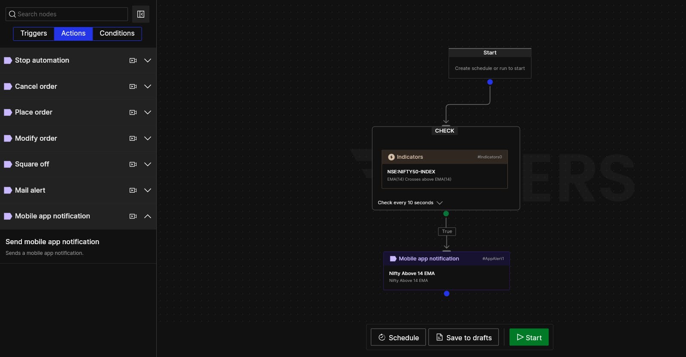The width and height of the screenshot is (686, 357).
Task: Select the Send mobile app notification item
Action: coord(78,247)
